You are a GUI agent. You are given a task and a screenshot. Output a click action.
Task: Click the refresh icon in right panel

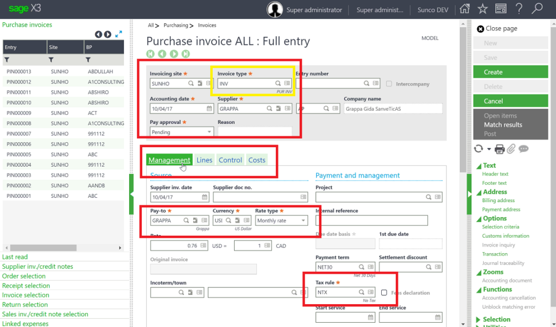click(x=479, y=149)
